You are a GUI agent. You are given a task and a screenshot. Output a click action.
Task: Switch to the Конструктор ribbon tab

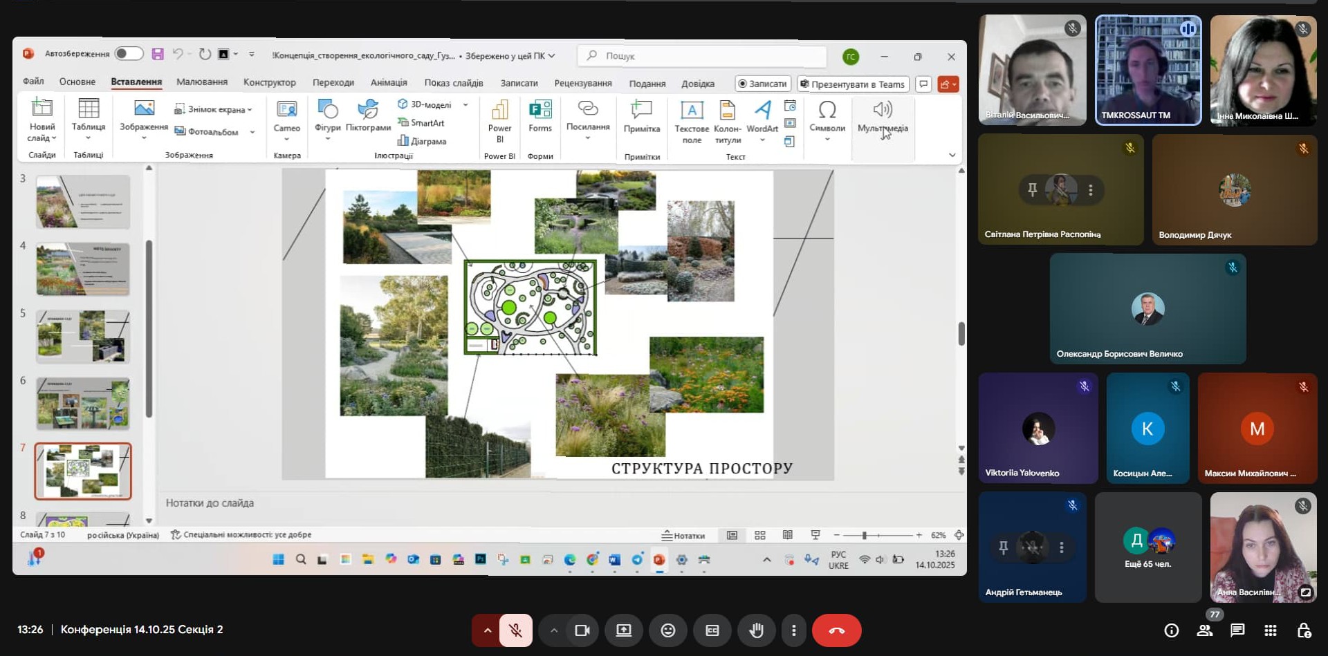269,82
